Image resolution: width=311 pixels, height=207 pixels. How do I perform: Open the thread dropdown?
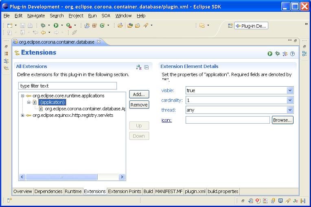pyautogui.click(x=290, y=110)
